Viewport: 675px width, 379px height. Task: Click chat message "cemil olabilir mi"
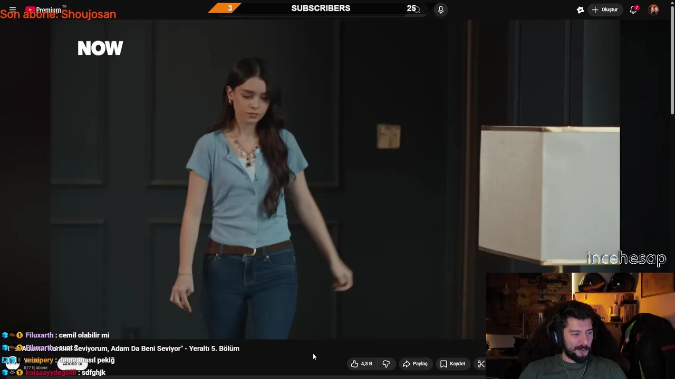coord(84,335)
